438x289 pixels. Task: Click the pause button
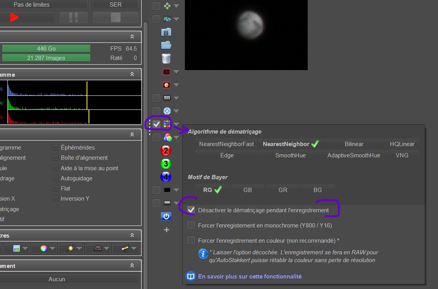73,17
